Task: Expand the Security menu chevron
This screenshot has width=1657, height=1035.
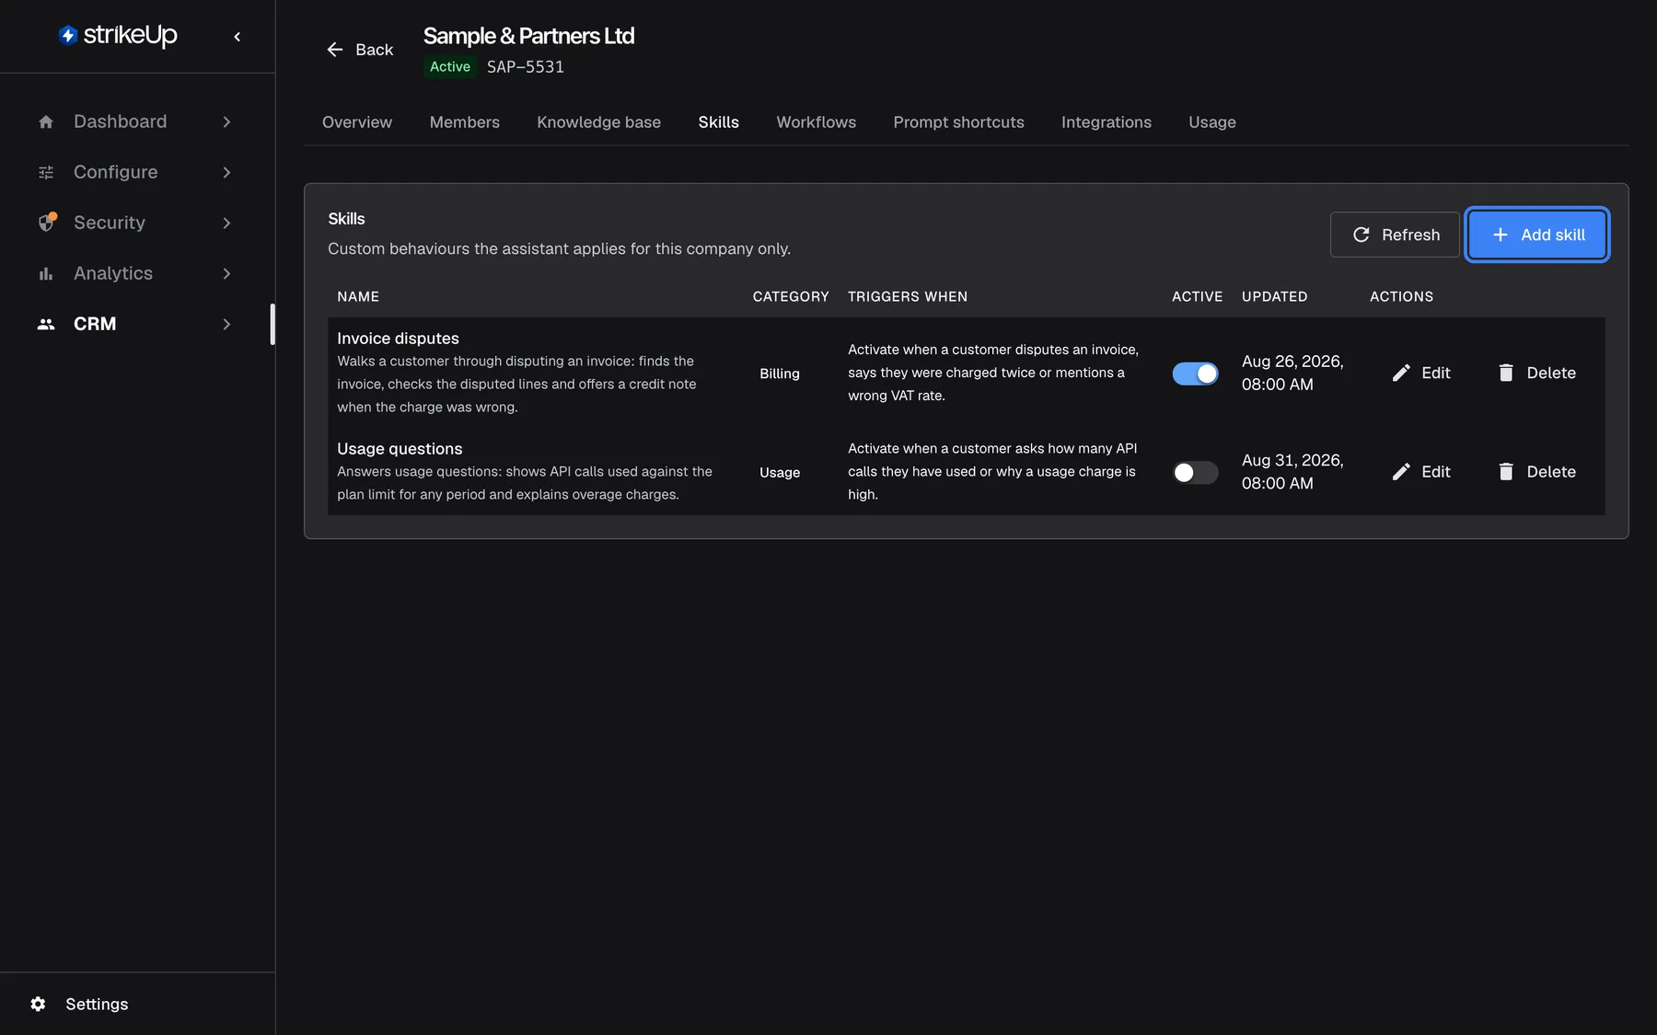Action: (226, 223)
